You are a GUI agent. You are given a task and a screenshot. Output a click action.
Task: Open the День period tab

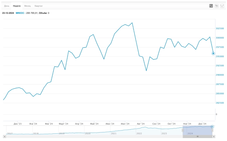coord(7,6)
